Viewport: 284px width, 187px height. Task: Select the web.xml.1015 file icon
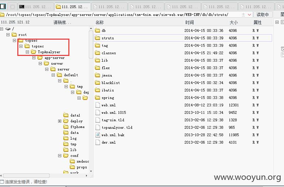(x=98, y=112)
